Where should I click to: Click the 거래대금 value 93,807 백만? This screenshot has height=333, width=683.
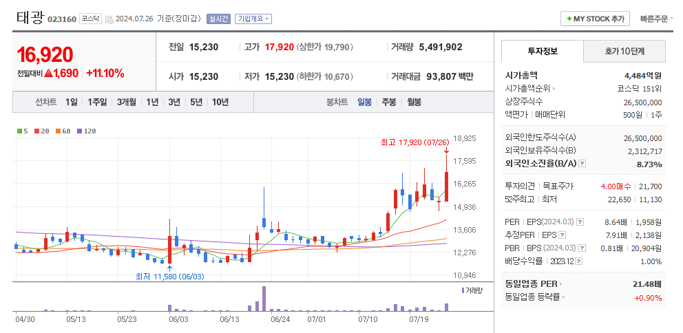pos(450,76)
